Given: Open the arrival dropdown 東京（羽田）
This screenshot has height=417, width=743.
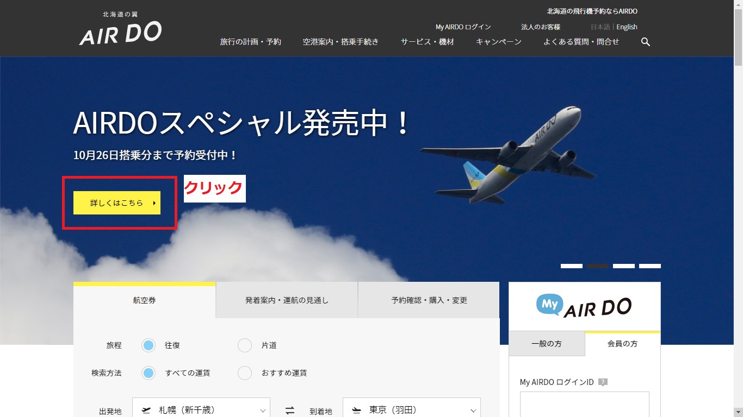Looking at the screenshot, I should [x=412, y=410].
